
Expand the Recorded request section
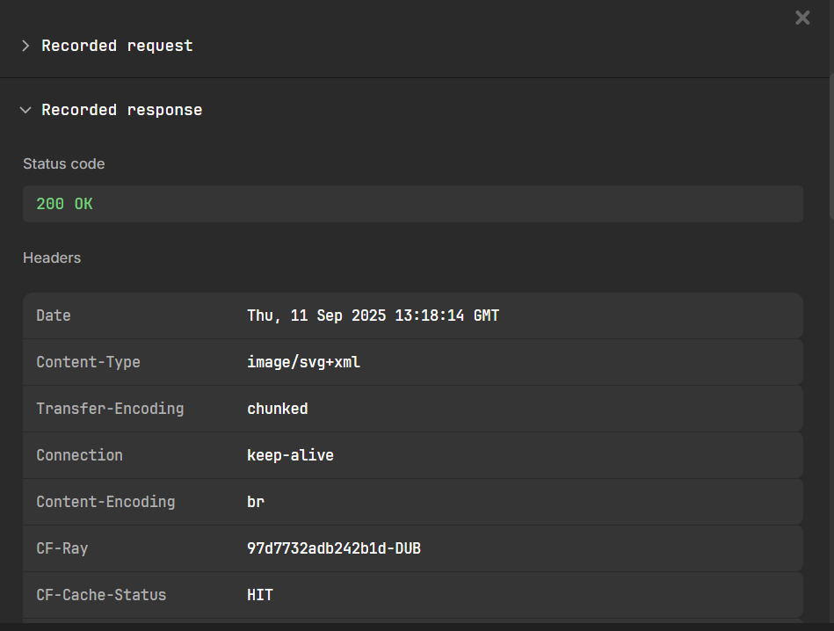coord(25,46)
